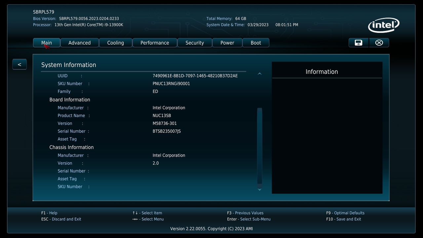
Task: Click the Intel logo
Action: (383, 25)
